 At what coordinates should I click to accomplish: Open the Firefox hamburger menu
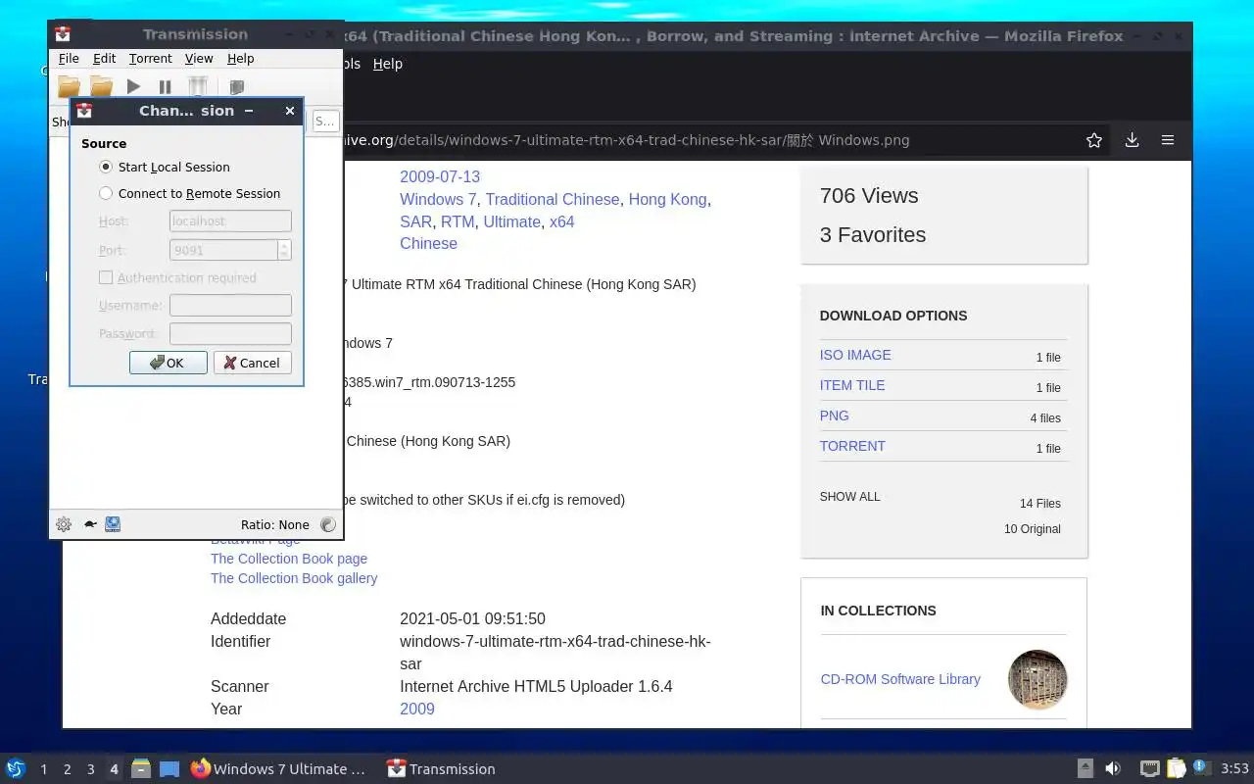tap(1168, 140)
